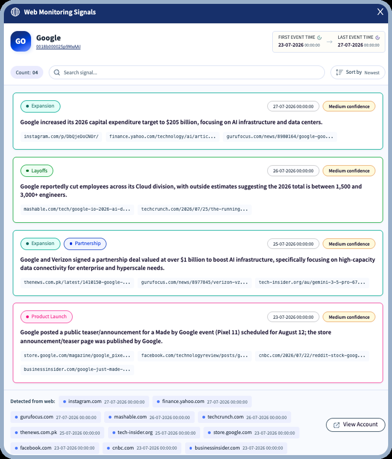This screenshot has height=459, width=392.
Task: Open the facebook.com/technologyreview source link
Action: tap(195, 356)
